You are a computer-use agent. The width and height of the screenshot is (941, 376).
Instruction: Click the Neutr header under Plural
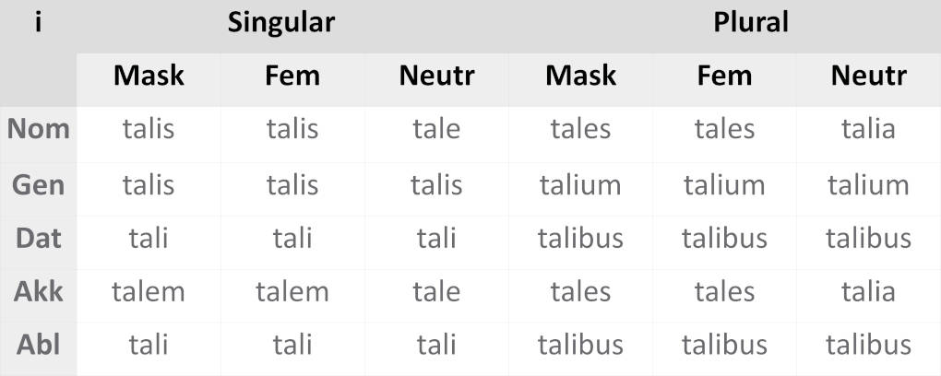(868, 76)
